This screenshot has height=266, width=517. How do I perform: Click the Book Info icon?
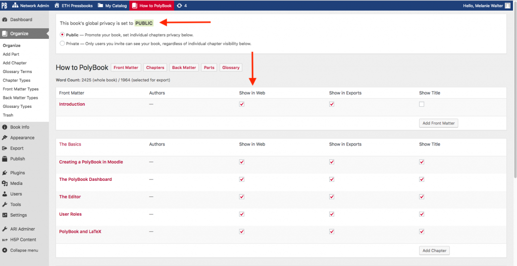(5, 127)
